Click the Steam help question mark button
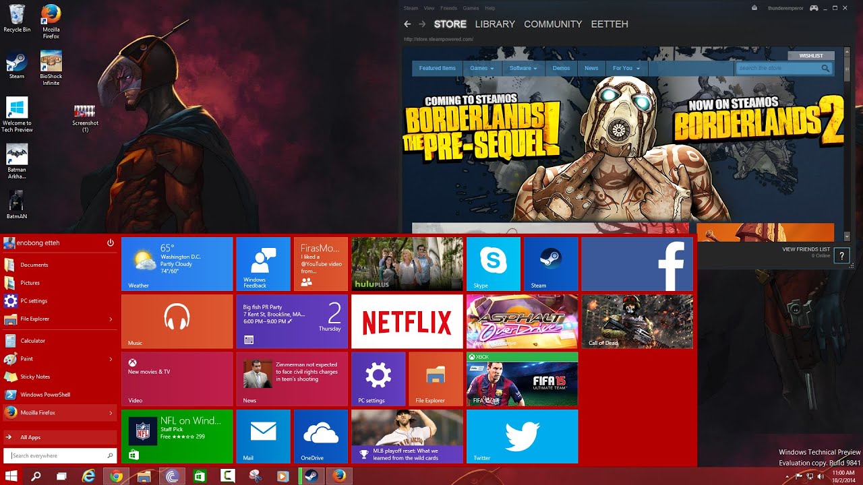Viewport: 863px width, 485px height. pos(841,255)
